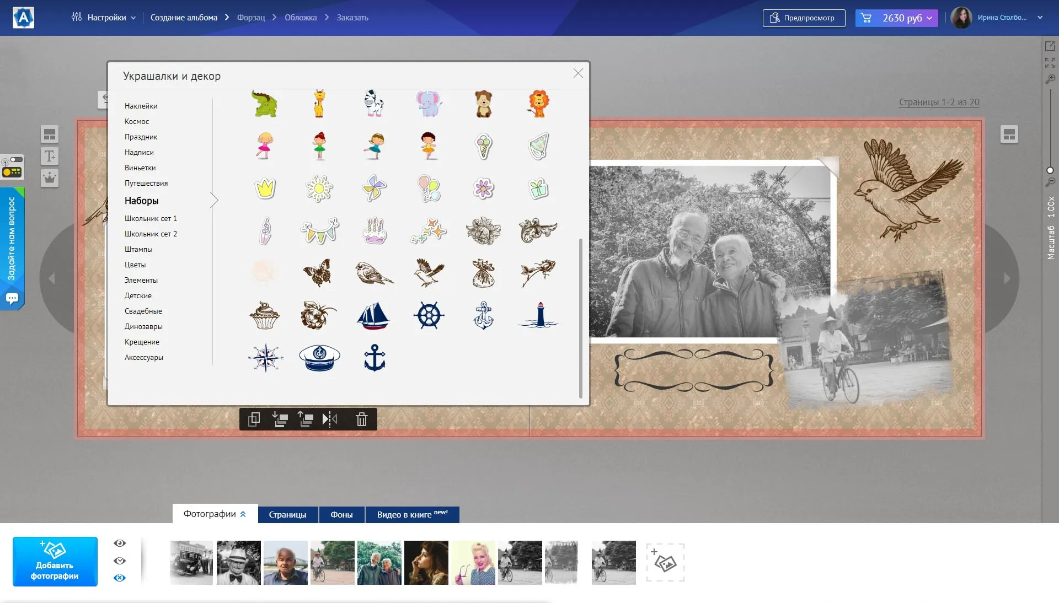Open the Путешествия category
Viewport: 1059px width, 603px height.
tap(146, 183)
